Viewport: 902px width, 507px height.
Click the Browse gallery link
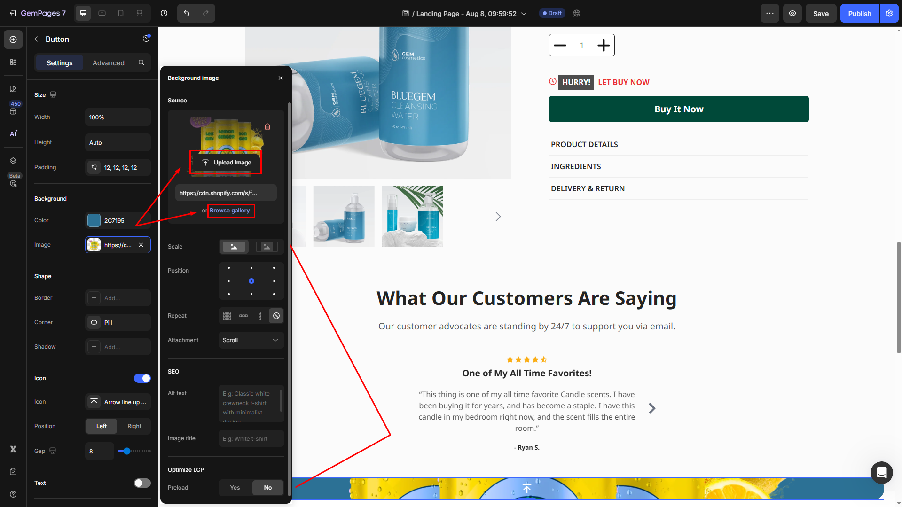tap(230, 211)
